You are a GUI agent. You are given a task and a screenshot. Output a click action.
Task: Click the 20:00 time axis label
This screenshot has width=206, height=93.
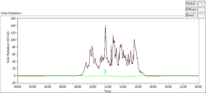(168, 87)
